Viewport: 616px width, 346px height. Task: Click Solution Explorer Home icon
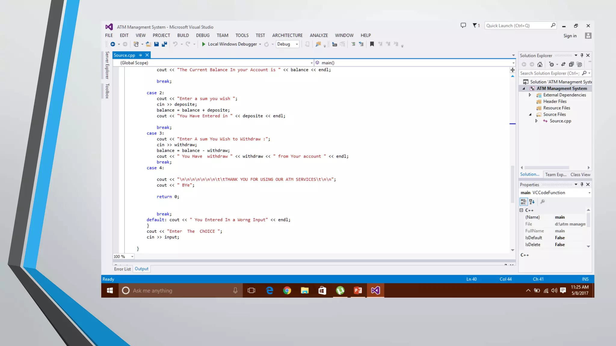[x=540, y=64]
